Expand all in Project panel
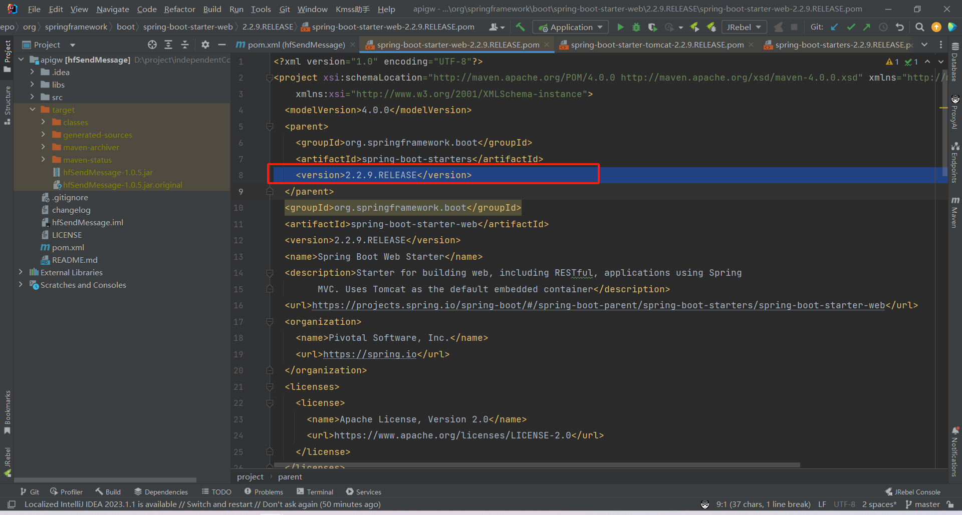 (168, 45)
